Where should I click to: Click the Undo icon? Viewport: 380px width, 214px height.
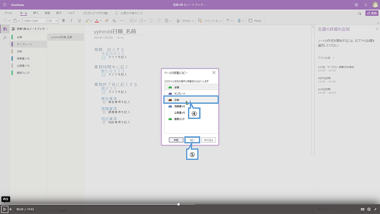click(5, 21)
